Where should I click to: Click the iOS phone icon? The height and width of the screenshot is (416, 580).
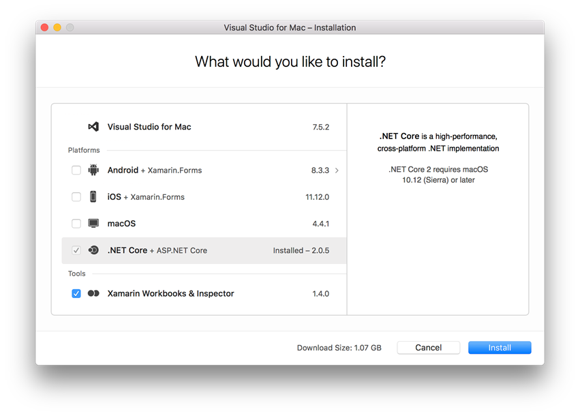click(93, 197)
